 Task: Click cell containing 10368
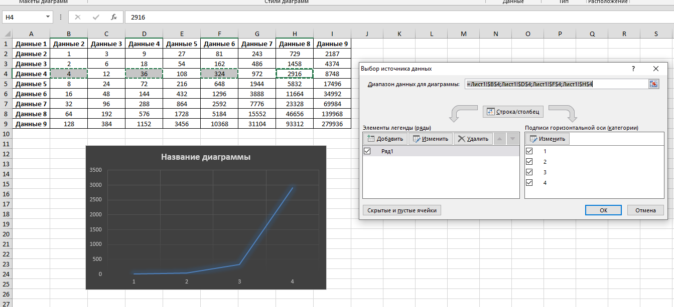219,124
